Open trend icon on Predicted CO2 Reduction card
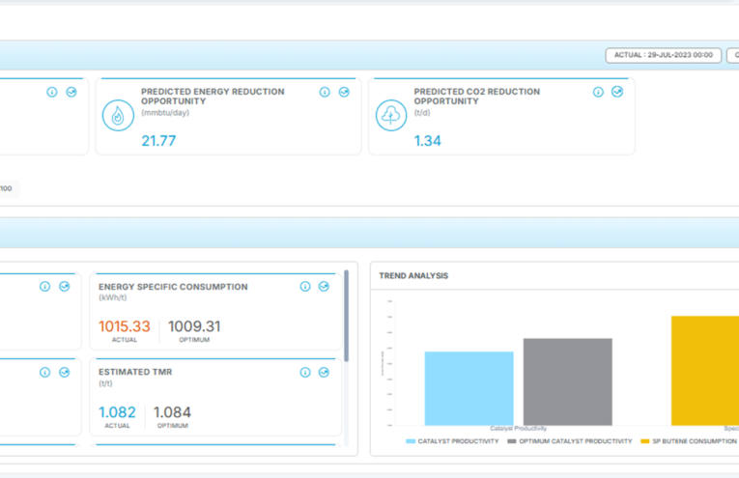 point(617,92)
